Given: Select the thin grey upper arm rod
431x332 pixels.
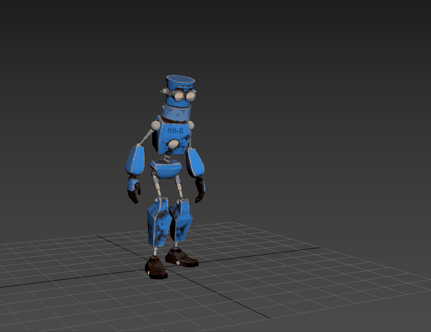Looking at the screenshot, I should click(x=146, y=138).
